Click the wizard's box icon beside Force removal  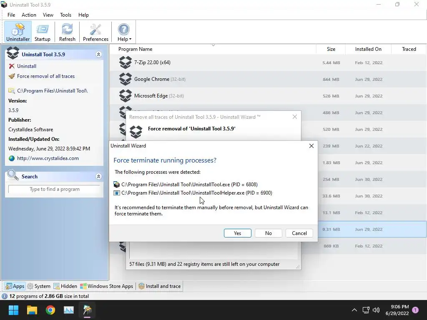(x=136, y=131)
